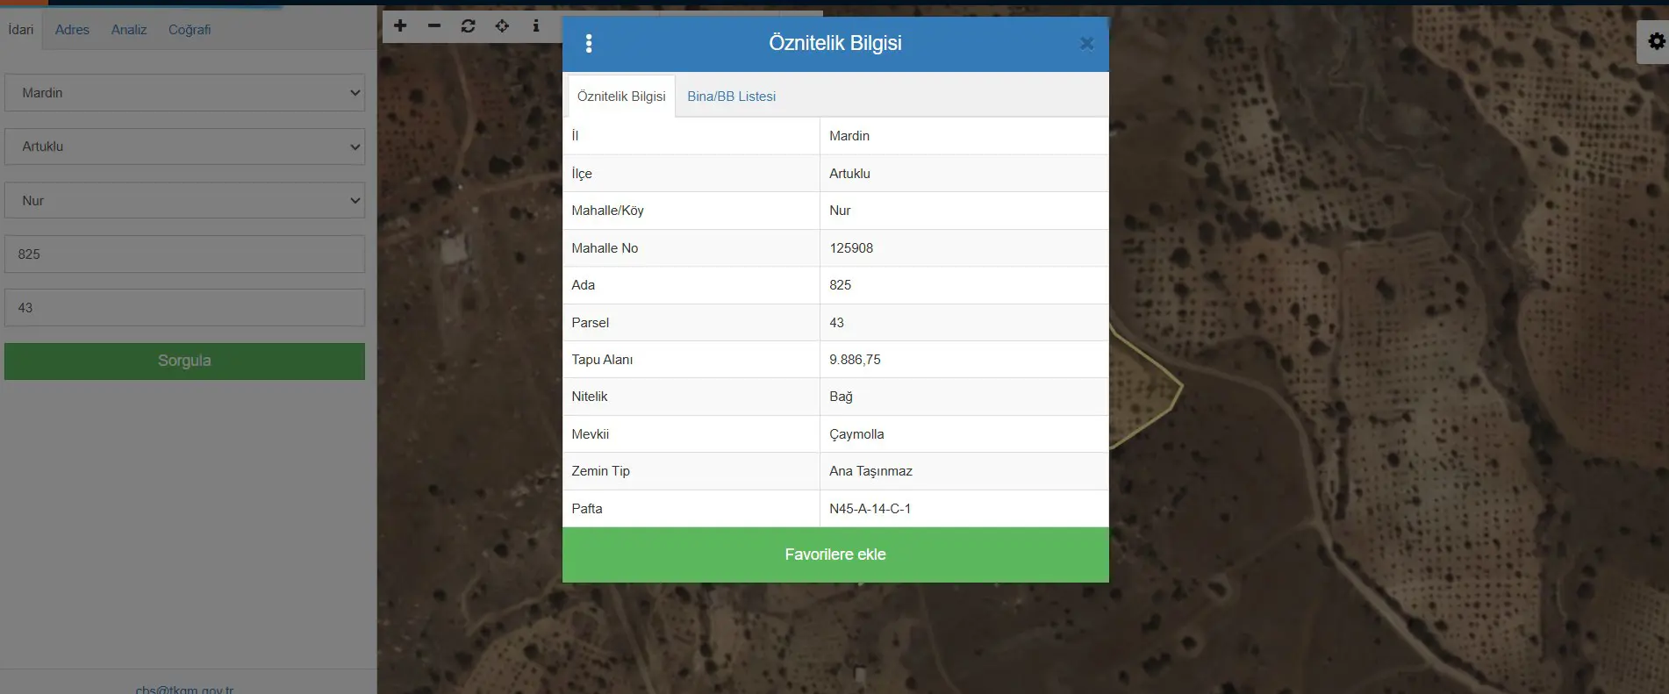The height and width of the screenshot is (694, 1669).
Task: Click the Mahalle No value 125908
Action: (x=851, y=248)
